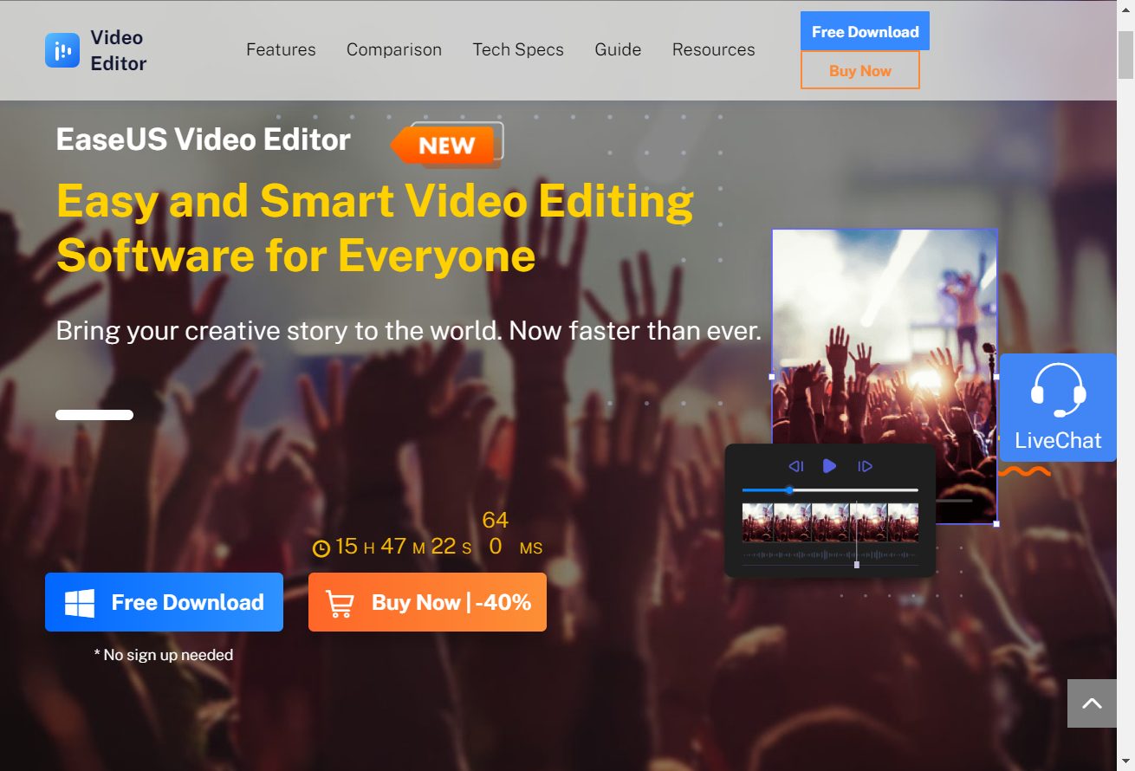Open the Tech Specs page
This screenshot has height=771, width=1135.
click(x=517, y=49)
